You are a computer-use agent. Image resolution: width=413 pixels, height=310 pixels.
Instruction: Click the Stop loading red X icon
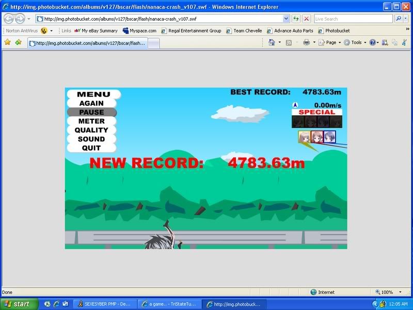pos(306,19)
